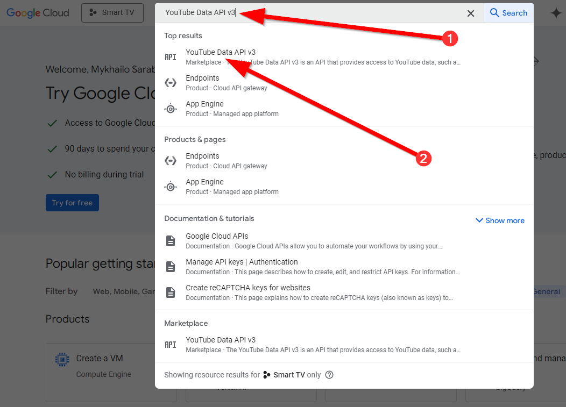
Task: Click the document icon next to Google Cloud APIs
Action: click(171, 241)
